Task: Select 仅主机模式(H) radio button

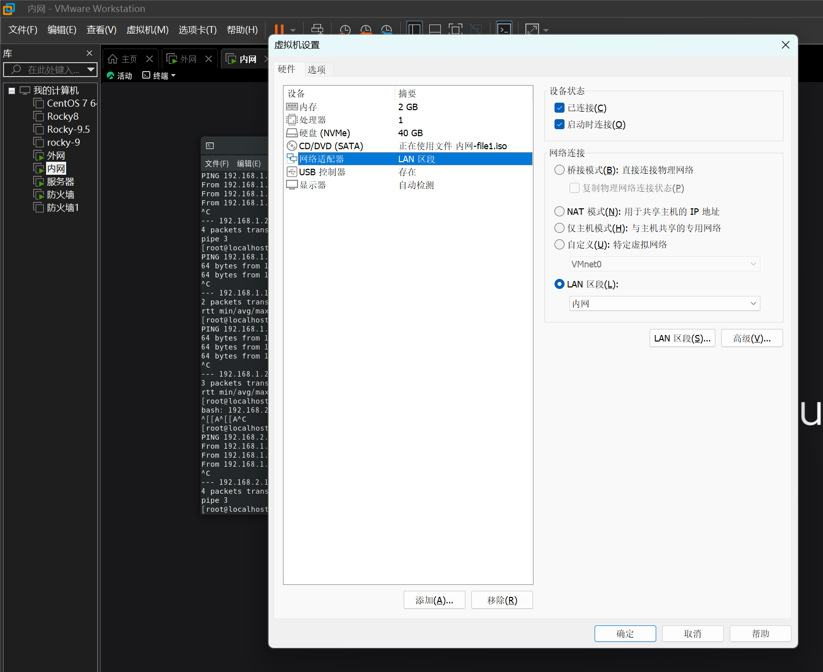Action: [560, 228]
